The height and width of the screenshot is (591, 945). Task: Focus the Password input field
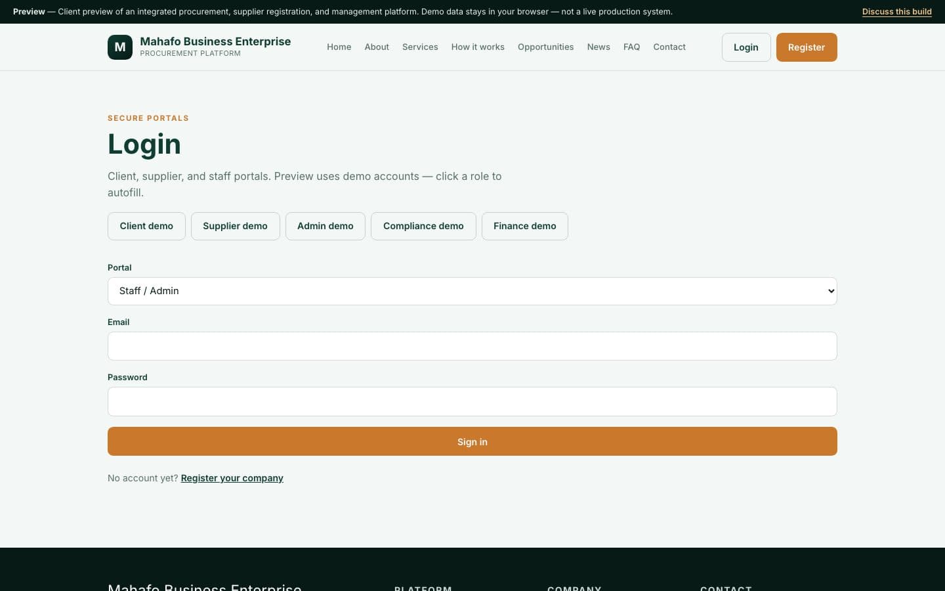tap(472, 401)
